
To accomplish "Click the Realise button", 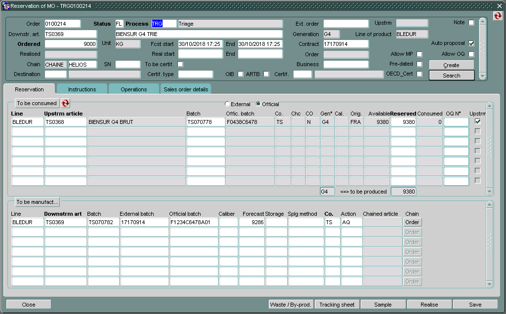I will [x=429, y=305].
